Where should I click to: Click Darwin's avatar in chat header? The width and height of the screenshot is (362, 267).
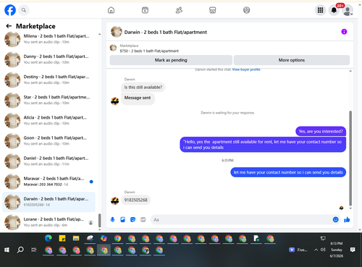(x=117, y=32)
